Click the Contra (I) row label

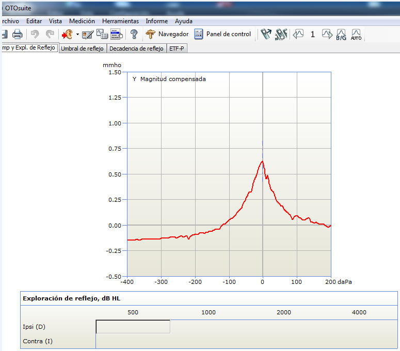[38, 341]
